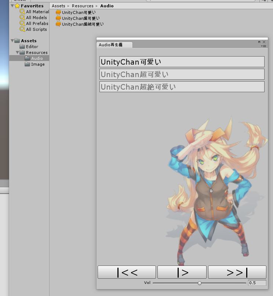Click the volume value field showing 0.5

(x=257, y=283)
